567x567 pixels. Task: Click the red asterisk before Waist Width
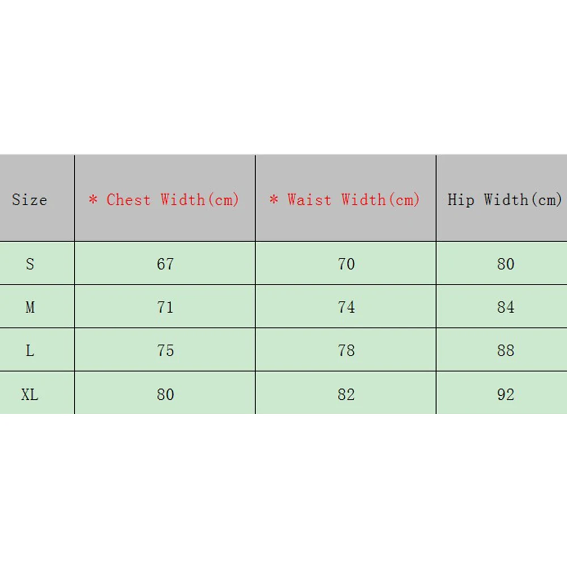pos(274,200)
